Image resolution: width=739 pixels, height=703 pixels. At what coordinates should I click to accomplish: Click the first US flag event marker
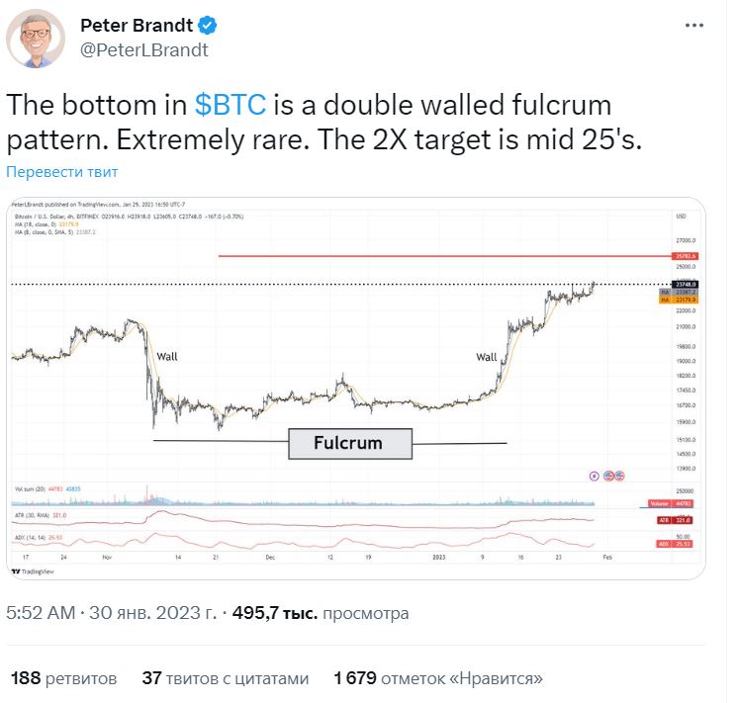click(x=608, y=476)
